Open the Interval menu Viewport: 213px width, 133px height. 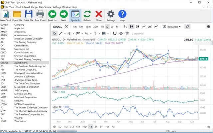click(x=26, y=7)
